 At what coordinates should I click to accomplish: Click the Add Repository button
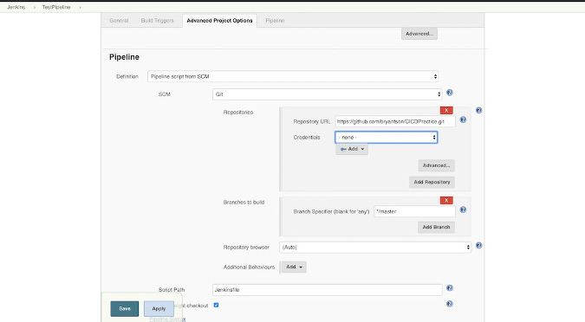coord(432,183)
